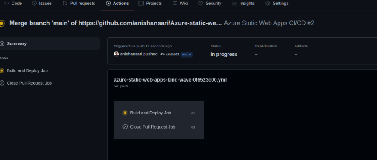
Task: Select Build and Deploy Job in sidebar
Action: pyautogui.click(x=27, y=70)
